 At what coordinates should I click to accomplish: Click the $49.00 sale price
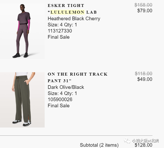(145, 79)
